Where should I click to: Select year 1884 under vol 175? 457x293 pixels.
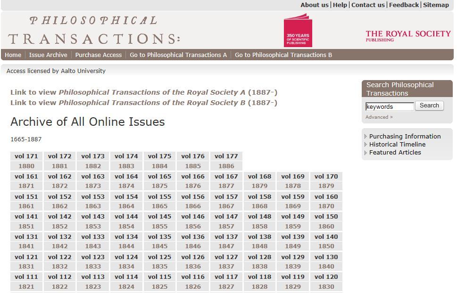pos(159,166)
